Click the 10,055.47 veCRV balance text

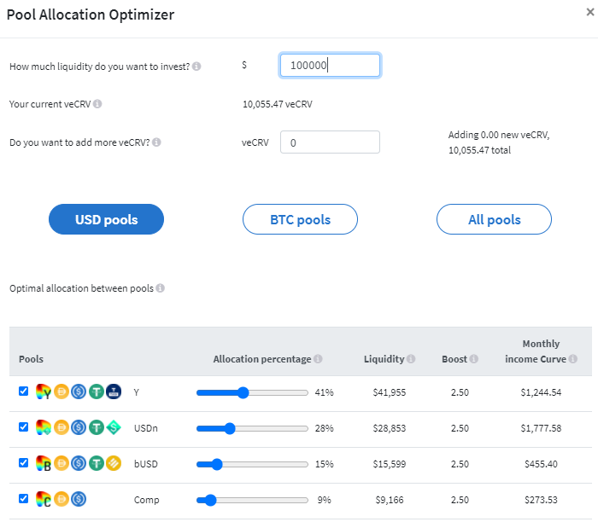pos(278,104)
